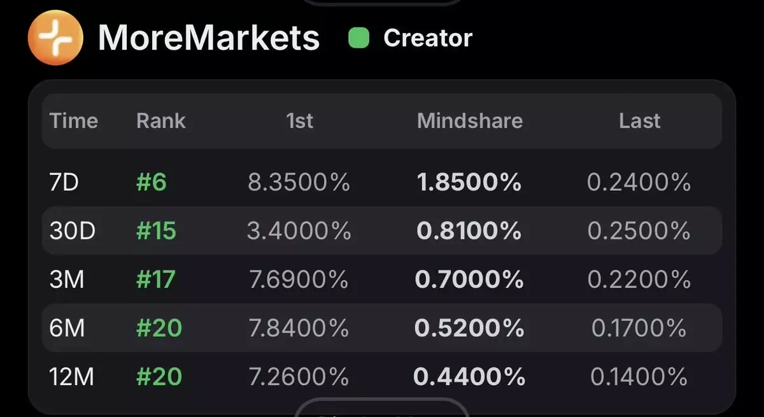The width and height of the screenshot is (764, 417).
Task: Select the 30D timeframe row
Action: click(x=73, y=231)
